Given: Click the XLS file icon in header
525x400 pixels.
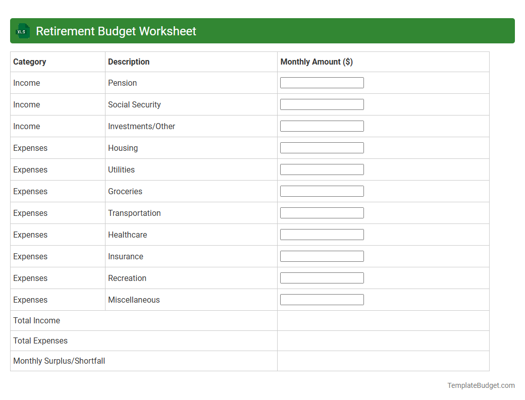Looking at the screenshot, I should pyautogui.click(x=22, y=31).
